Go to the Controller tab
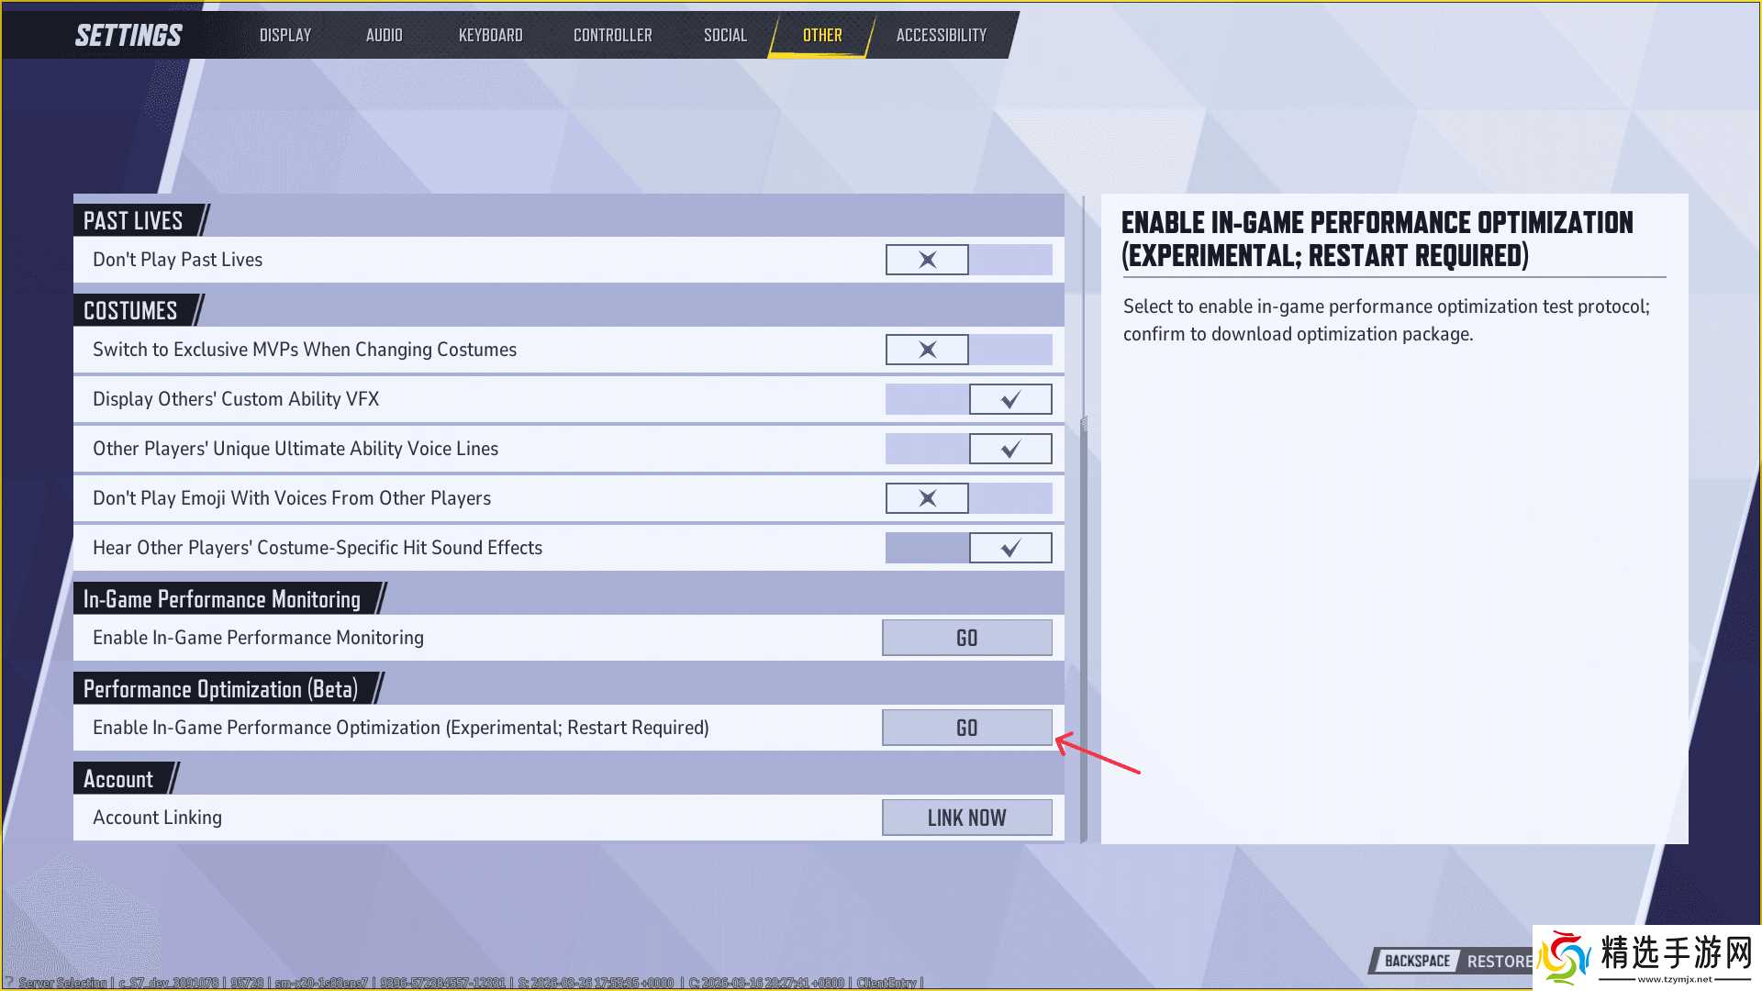 point(612,35)
